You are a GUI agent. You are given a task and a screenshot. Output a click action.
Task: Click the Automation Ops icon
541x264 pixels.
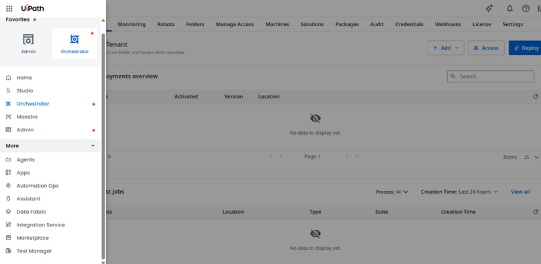tap(9, 186)
